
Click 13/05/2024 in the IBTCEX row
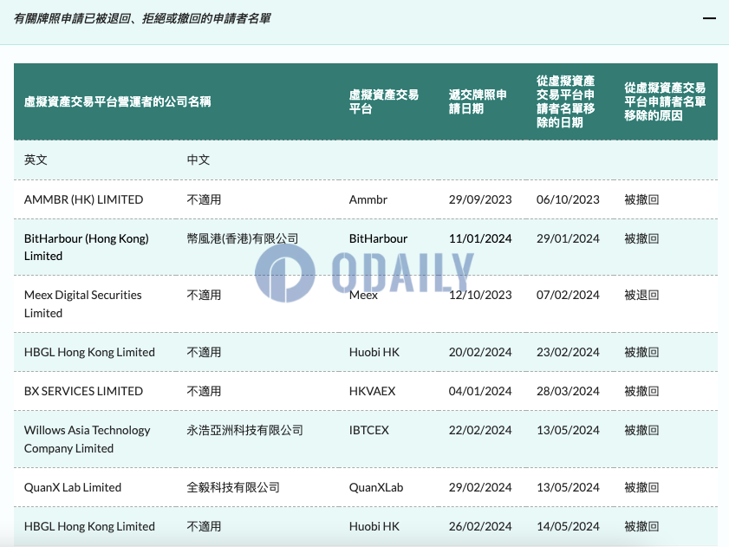point(568,430)
